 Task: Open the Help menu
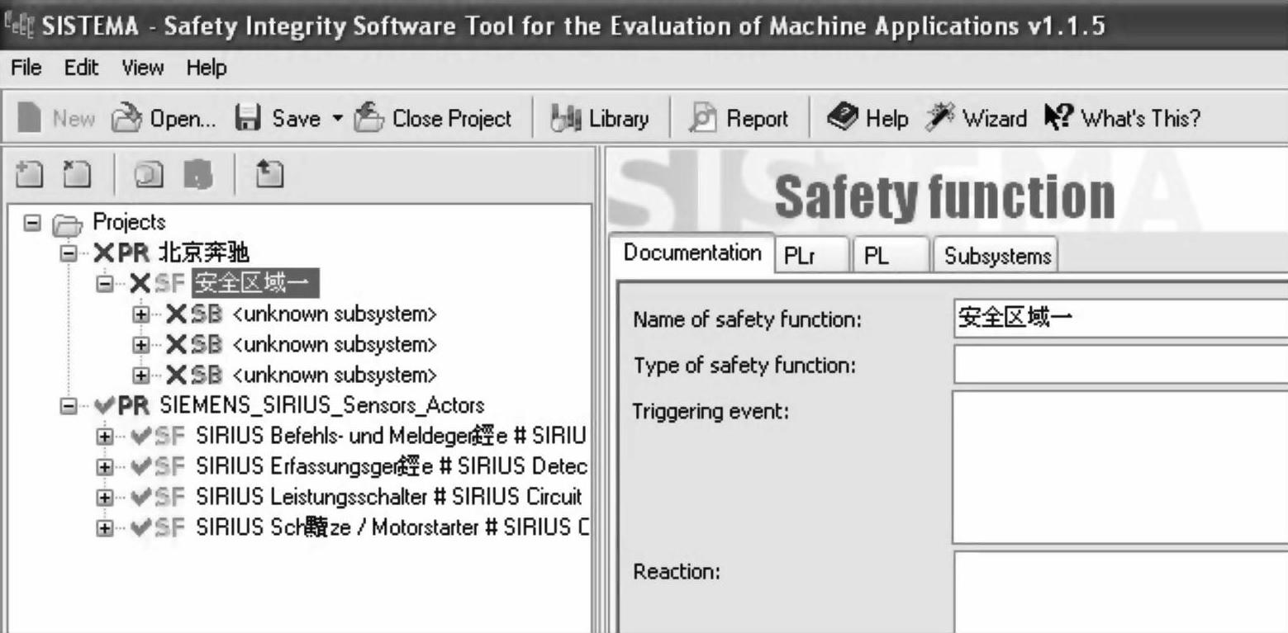[x=207, y=68]
